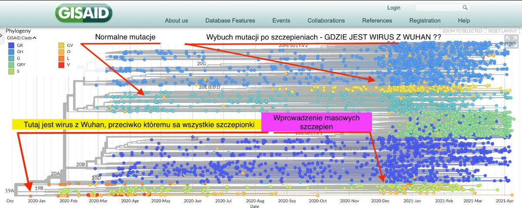522x208 pixels.
Task: Click the Login link
Action: (x=393, y=8)
